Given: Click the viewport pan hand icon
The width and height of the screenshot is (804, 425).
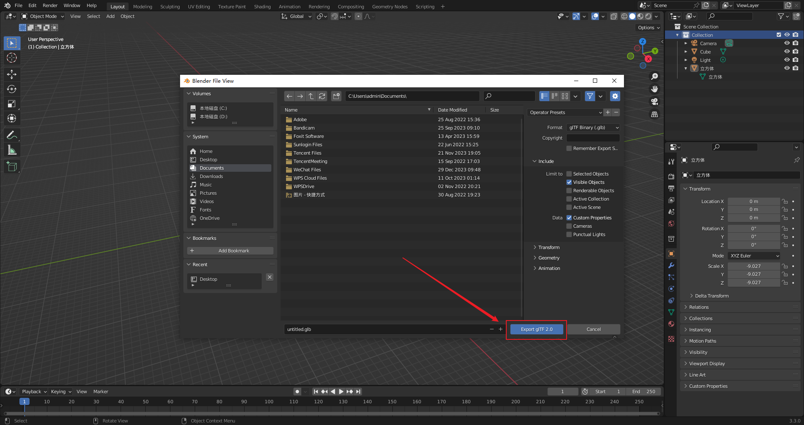Looking at the screenshot, I should [x=655, y=89].
